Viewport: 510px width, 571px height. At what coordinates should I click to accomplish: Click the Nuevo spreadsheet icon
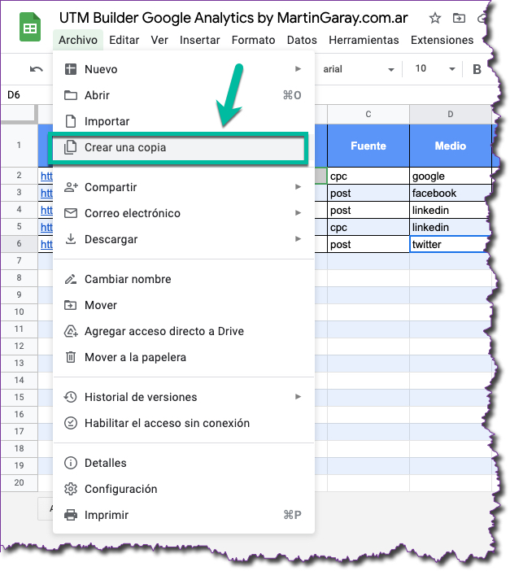point(71,69)
